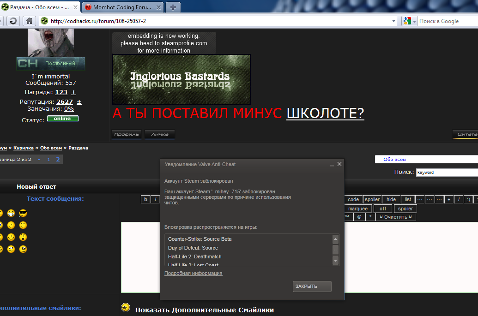478x316 pixels.
Task: Click the CH 'Постоянный' rank badge
Action: [x=51, y=64]
